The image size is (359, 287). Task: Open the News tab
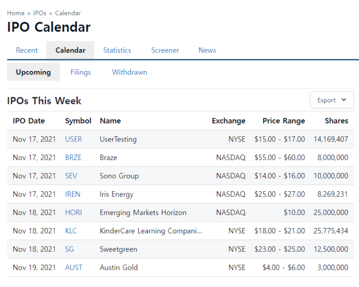207,50
